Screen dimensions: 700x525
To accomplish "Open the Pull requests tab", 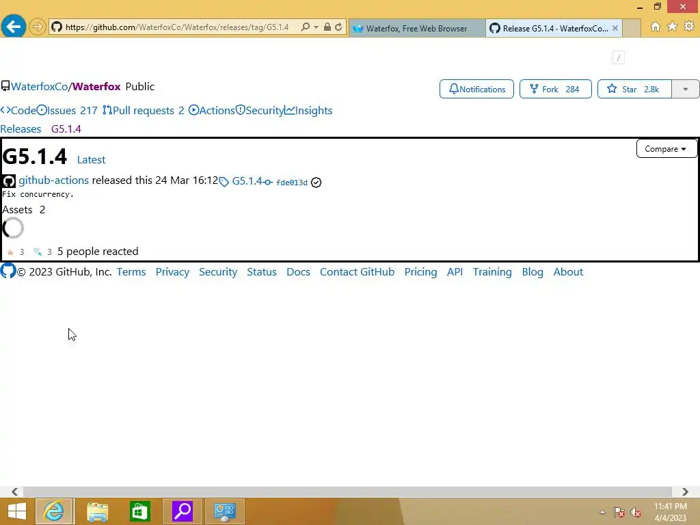I will [x=144, y=110].
